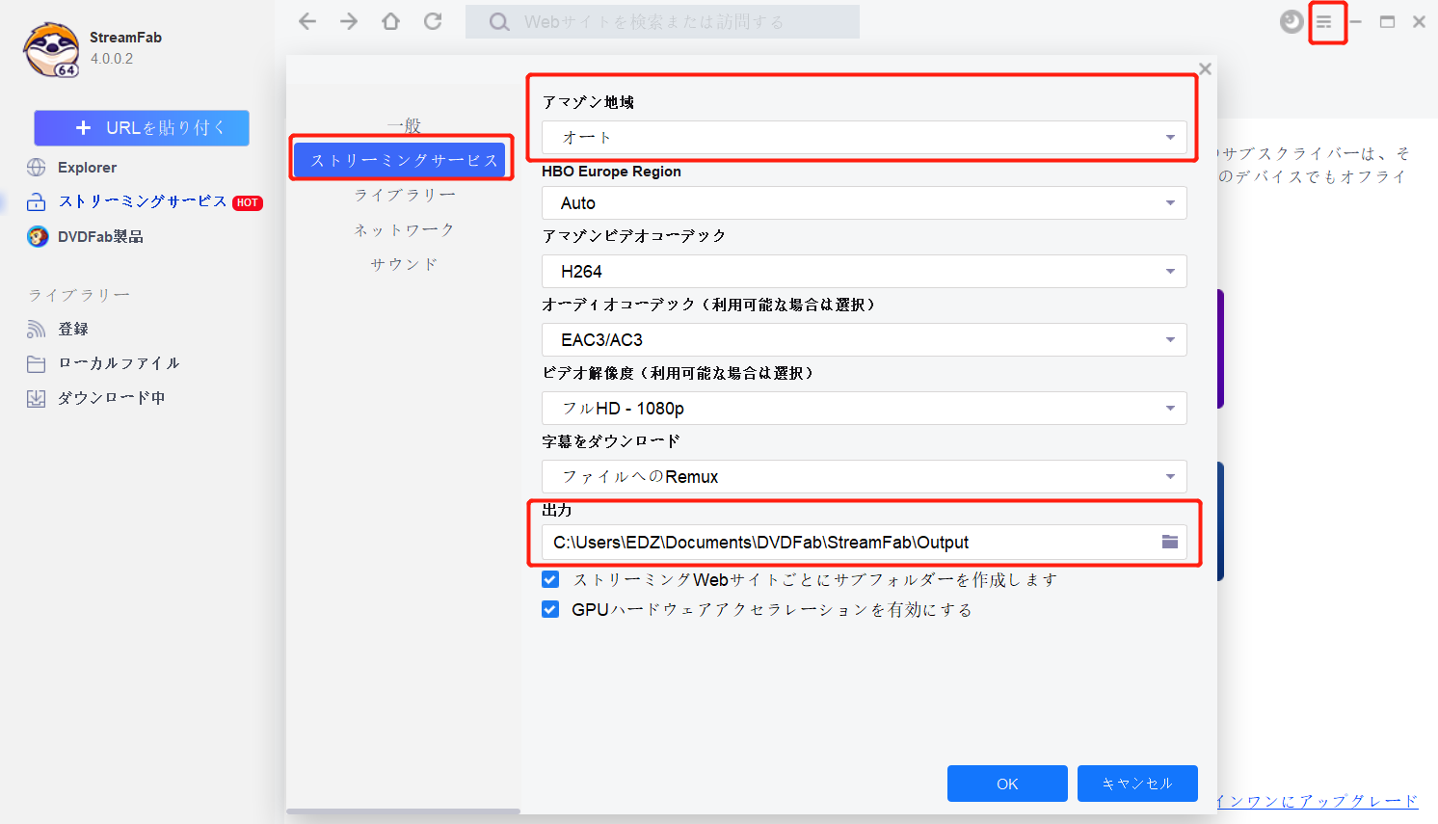Click the ローカルファイル folder icon

tap(37, 363)
